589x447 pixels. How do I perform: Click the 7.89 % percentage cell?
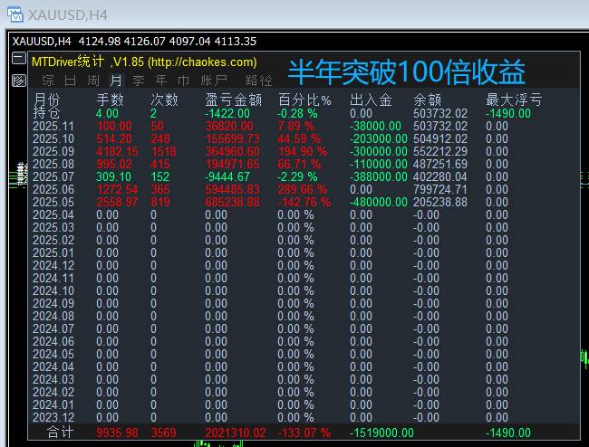(296, 126)
